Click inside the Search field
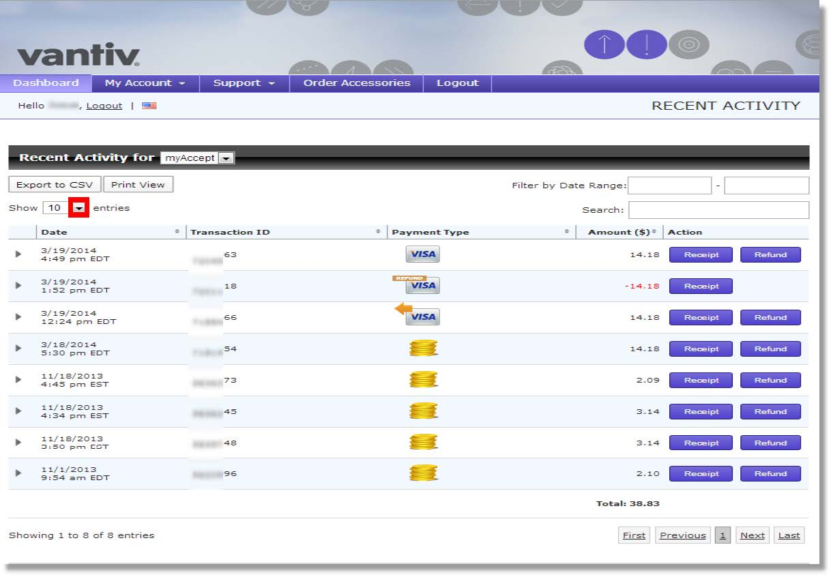Viewport: 831px width, 577px height. click(x=718, y=209)
